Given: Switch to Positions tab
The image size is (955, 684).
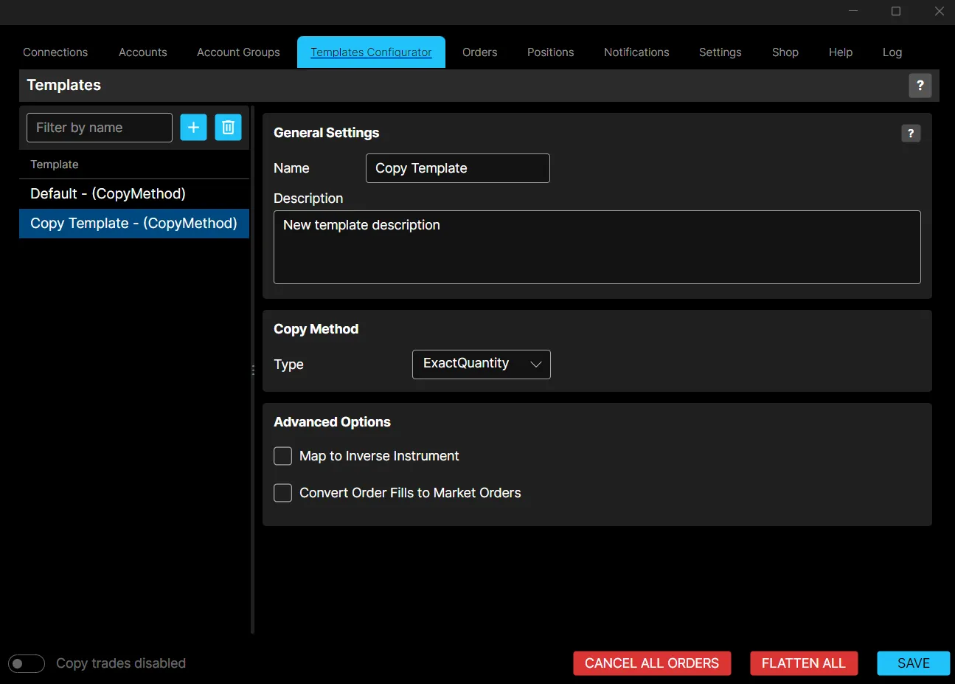Looking at the screenshot, I should (x=550, y=52).
